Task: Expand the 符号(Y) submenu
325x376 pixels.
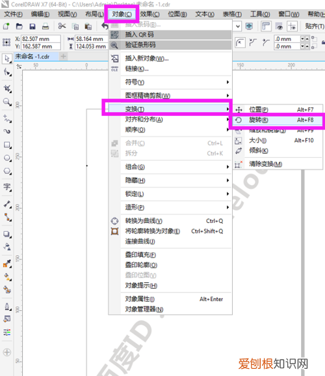Action: pyautogui.click(x=170, y=82)
